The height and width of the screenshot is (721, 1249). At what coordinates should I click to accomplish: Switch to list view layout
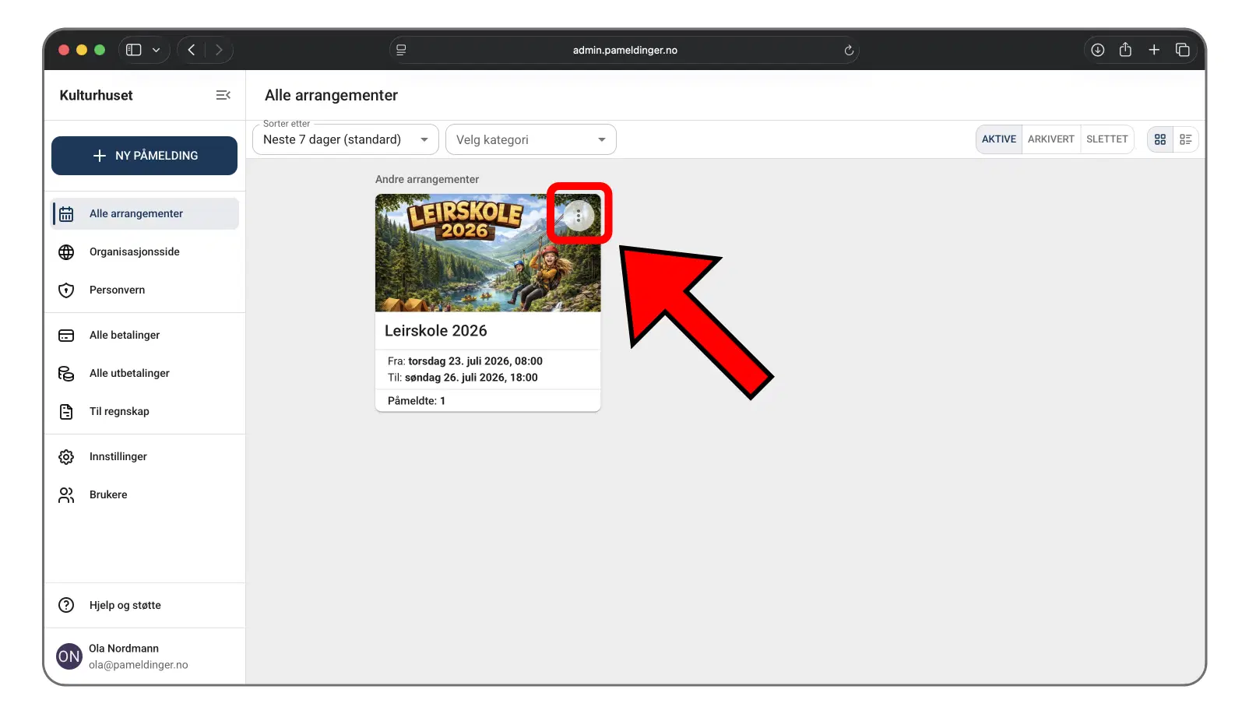coord(1185,139)
